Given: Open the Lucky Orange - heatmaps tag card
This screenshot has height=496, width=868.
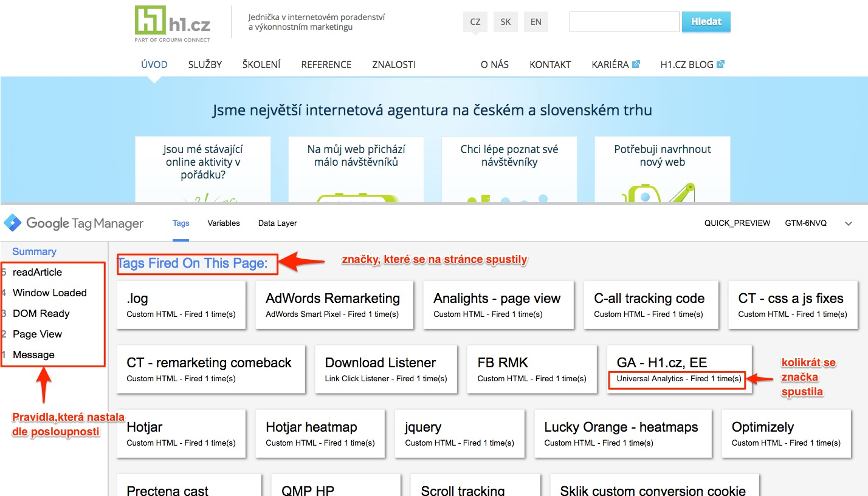Looking at the screenshot, I should pos(623,433).
